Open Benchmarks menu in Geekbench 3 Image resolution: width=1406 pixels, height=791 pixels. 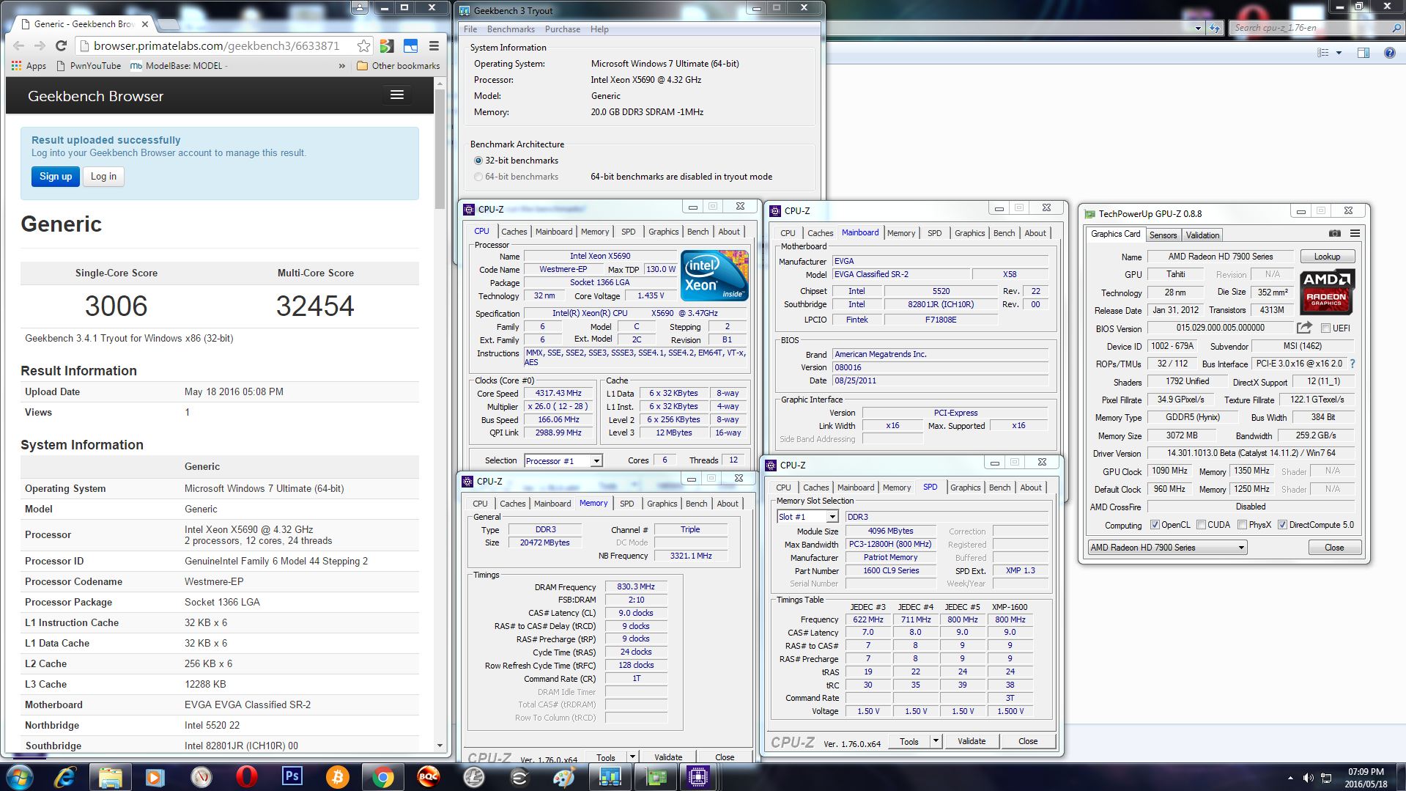(x=511, y=29)
